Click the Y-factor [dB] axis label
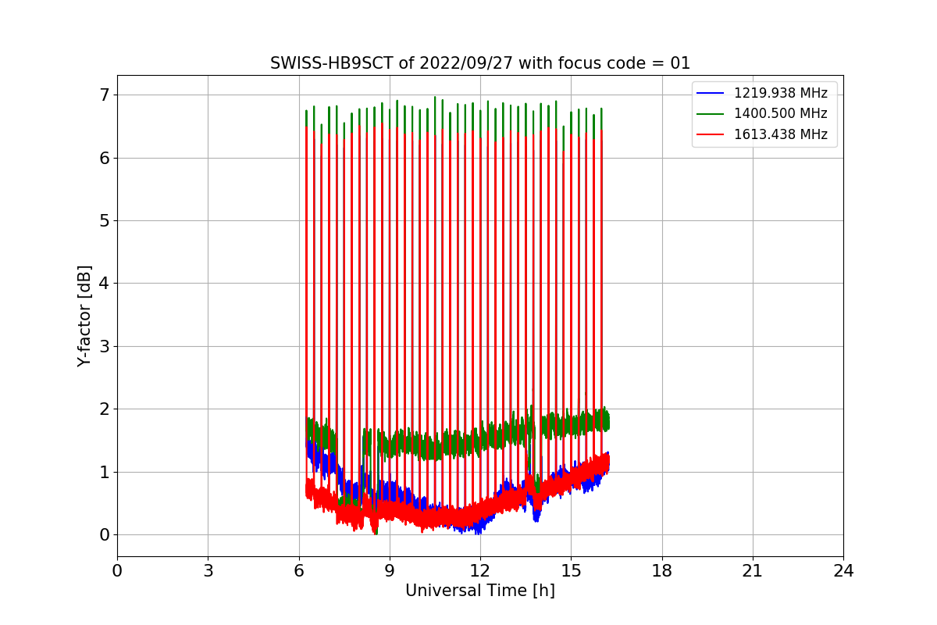937x625 pixels. click(84, 316)
